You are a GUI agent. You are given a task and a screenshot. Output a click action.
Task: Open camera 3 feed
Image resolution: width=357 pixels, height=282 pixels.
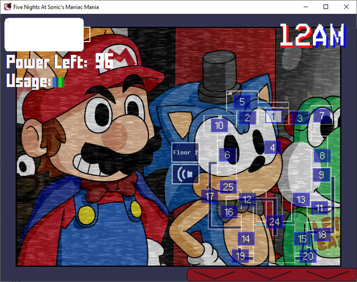tap(300, 118)
